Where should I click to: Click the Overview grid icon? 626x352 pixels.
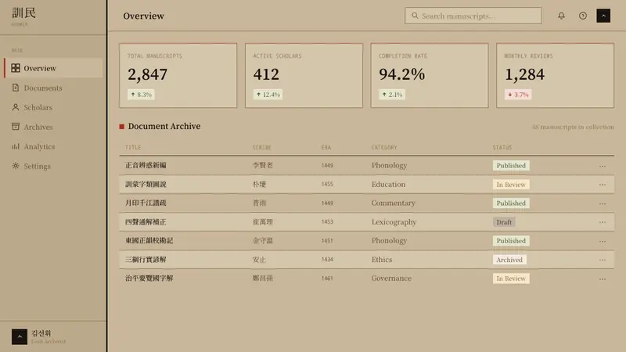[x=16, y=68]
